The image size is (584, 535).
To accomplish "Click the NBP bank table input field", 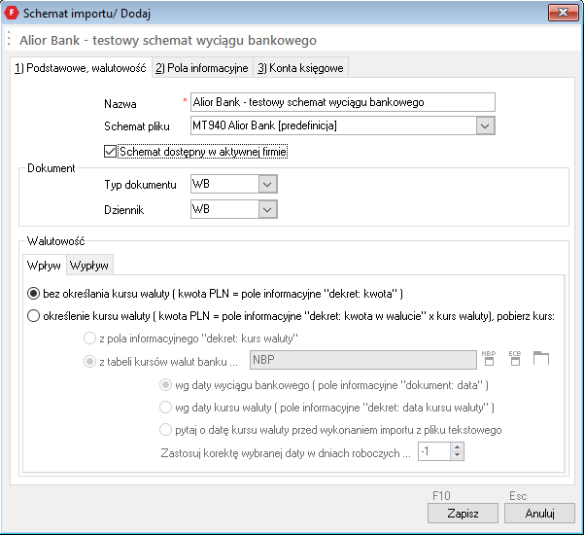I will point(363,360).
